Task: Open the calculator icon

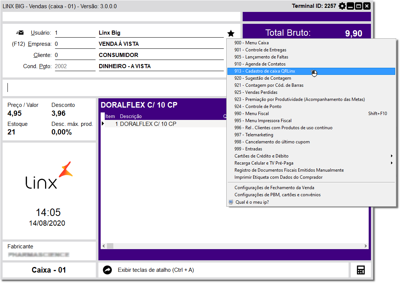Action: [x=361, y=270]
